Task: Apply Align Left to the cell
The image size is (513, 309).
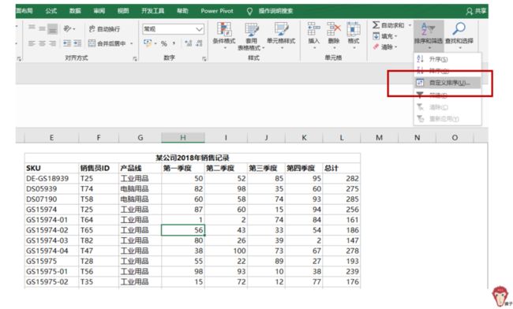Action: pos(32,43)
